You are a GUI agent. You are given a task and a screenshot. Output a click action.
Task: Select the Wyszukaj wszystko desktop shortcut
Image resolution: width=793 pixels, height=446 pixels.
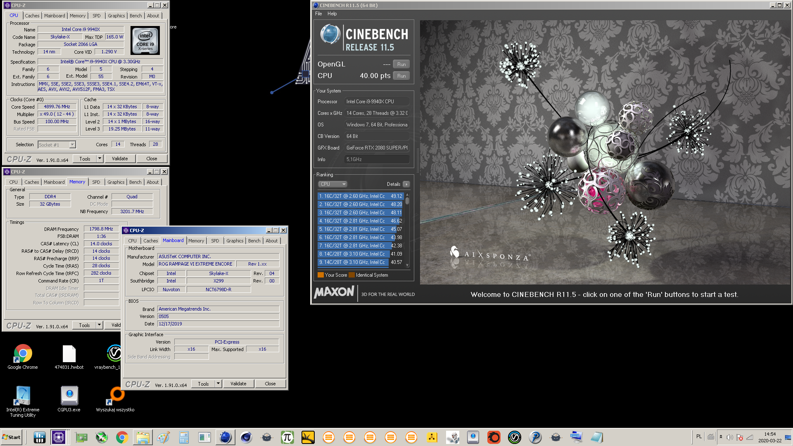(115, 399)
